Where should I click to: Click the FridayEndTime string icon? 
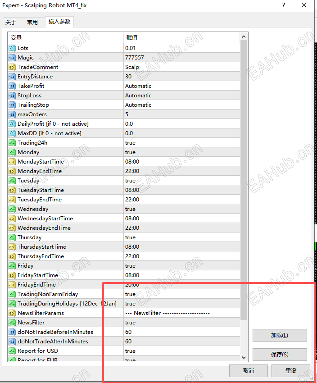(12, 285)
